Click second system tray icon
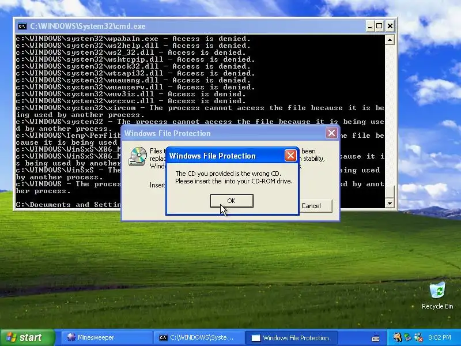 [x=407, y=337]
